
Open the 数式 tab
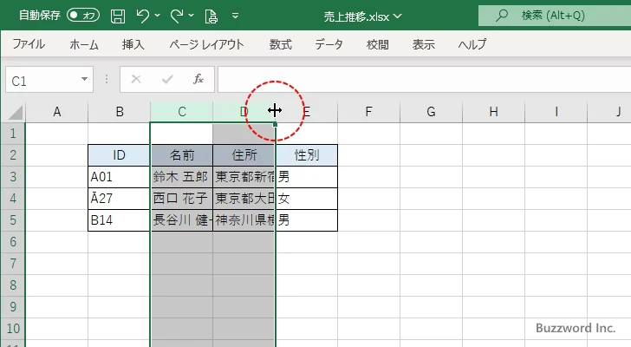[281, 44]
